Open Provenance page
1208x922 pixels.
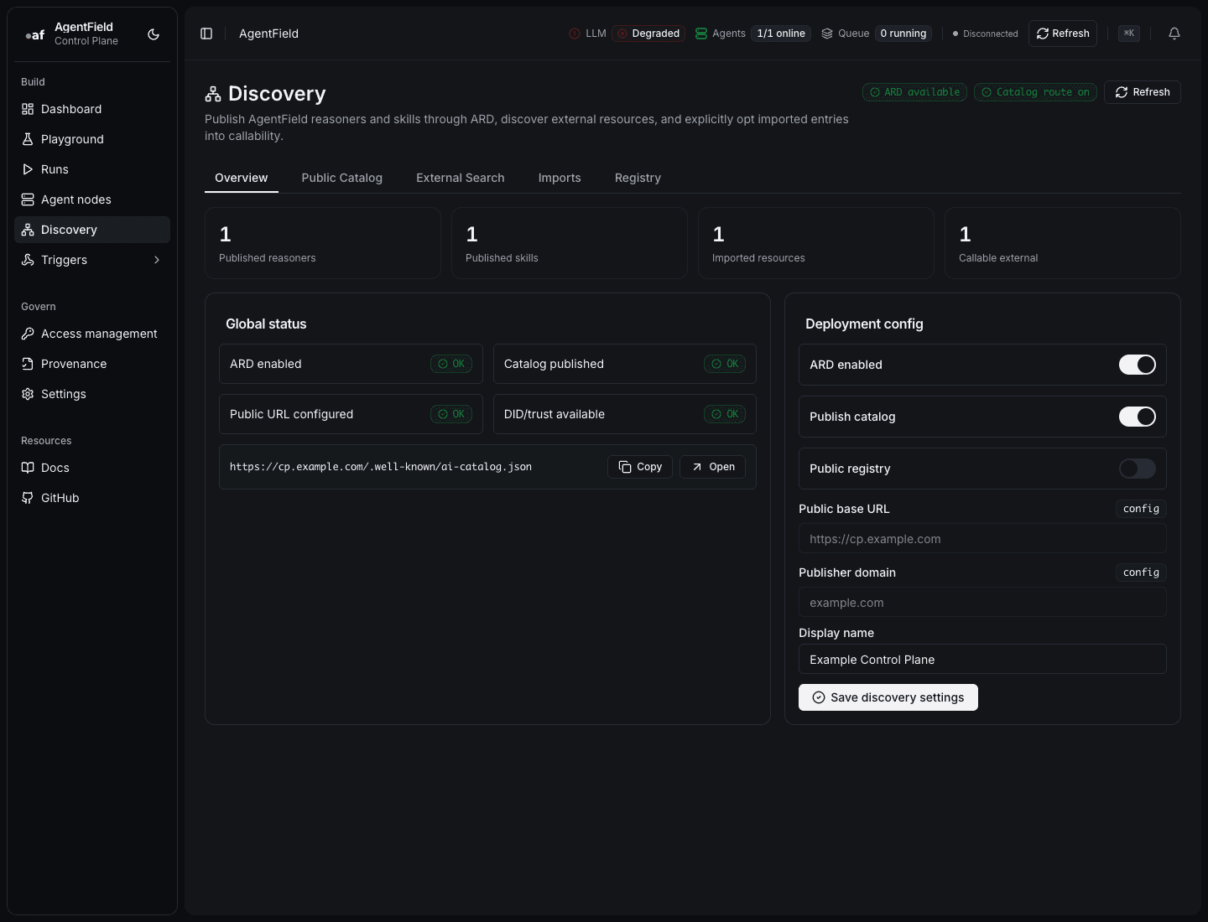[92, 364]
